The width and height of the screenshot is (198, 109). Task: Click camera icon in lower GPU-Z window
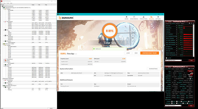[189, 69]
